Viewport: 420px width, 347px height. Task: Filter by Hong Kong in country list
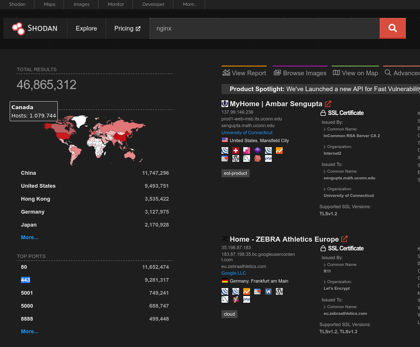[x=36, y=199]
